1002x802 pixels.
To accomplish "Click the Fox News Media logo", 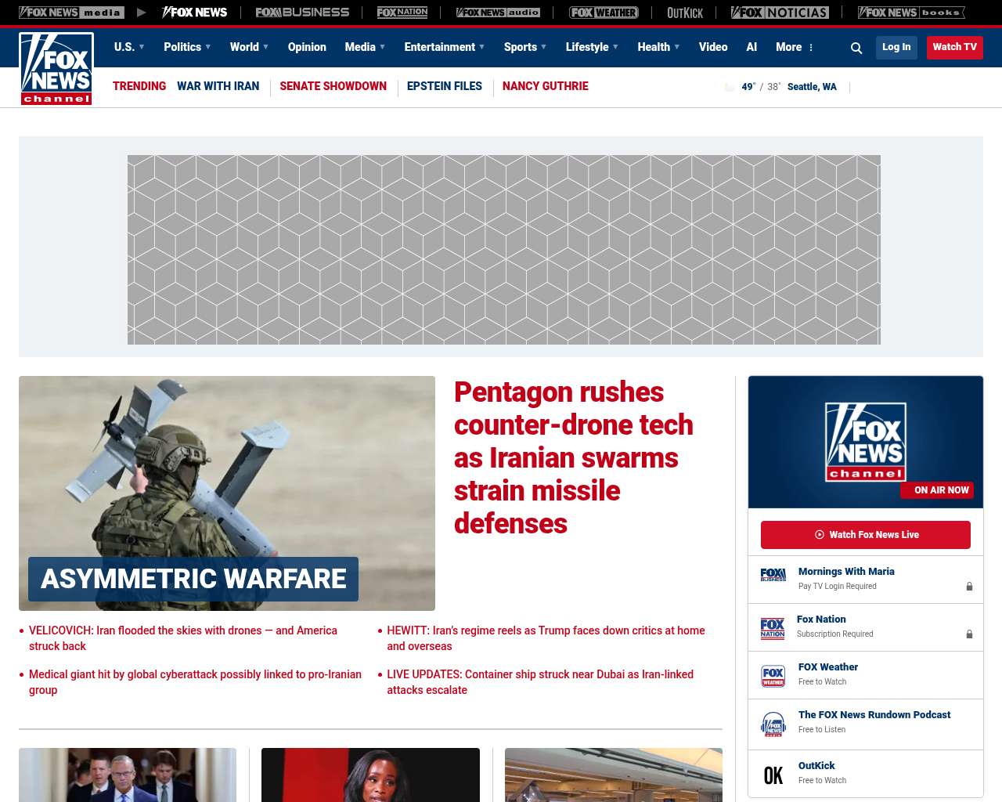I will click(x=71, y=13).
